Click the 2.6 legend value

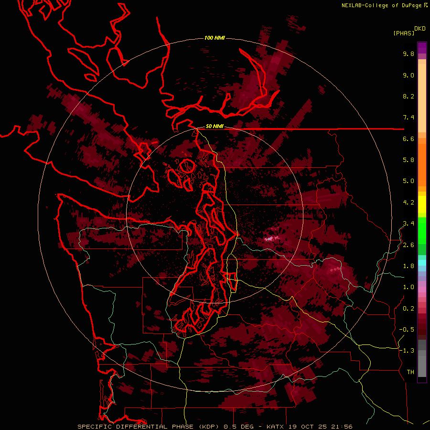tap(408, 245)
